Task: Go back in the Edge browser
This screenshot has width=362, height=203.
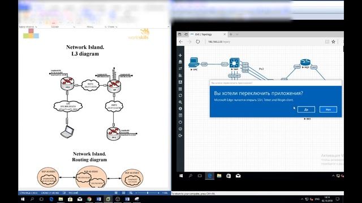Action: pos(181,42)
